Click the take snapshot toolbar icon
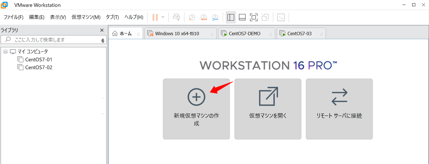The height and width of the screenshot is (164, 429). click(x=192, y=17)
